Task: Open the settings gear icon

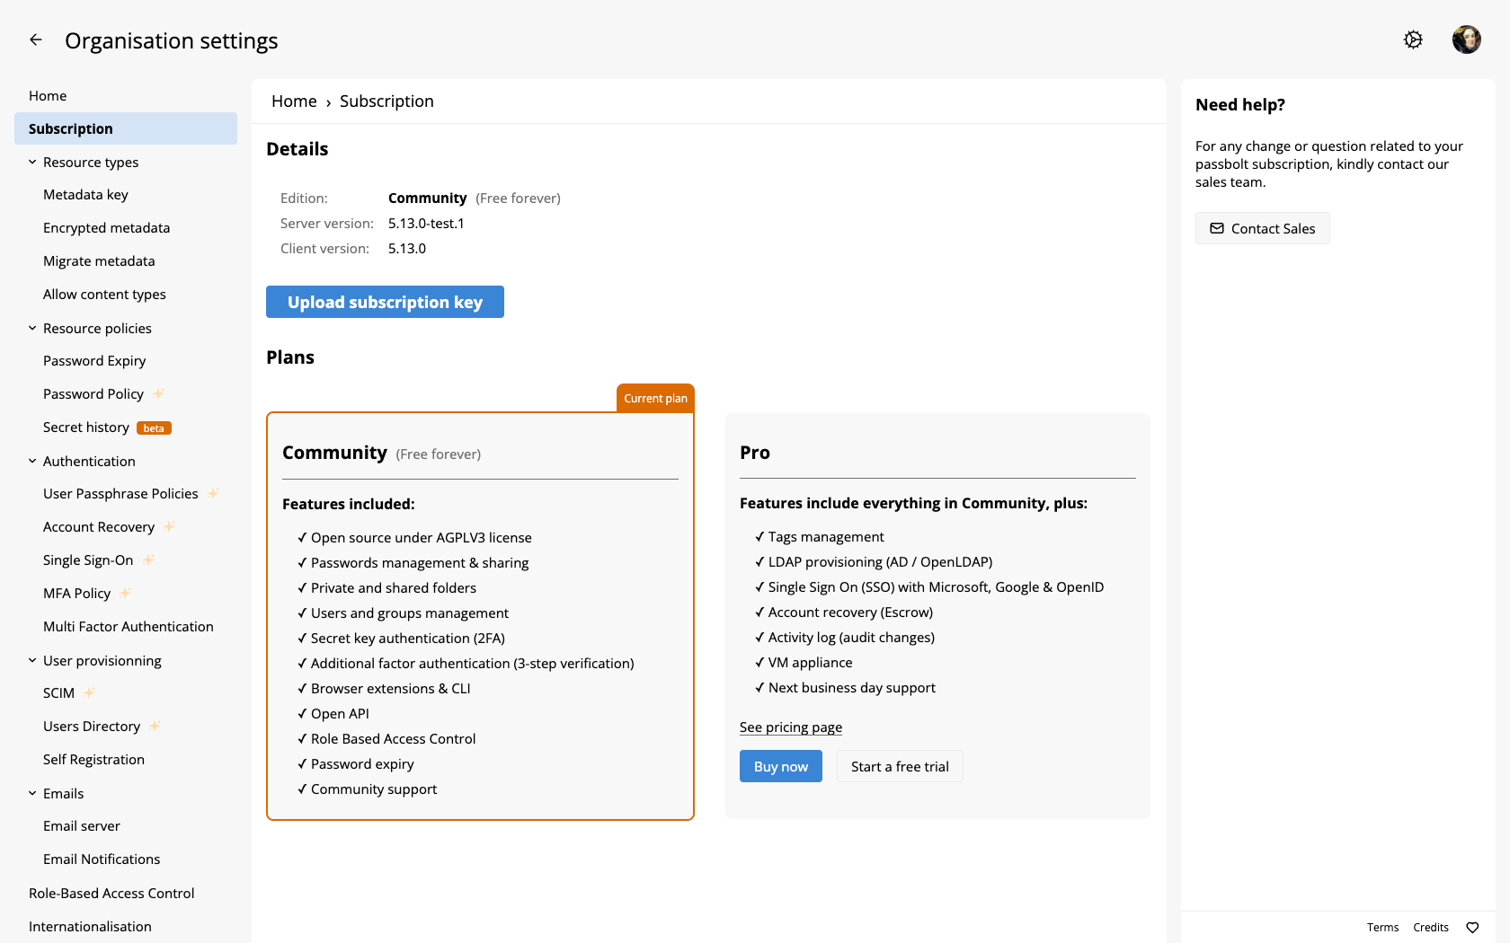Action: point(1413,40)
